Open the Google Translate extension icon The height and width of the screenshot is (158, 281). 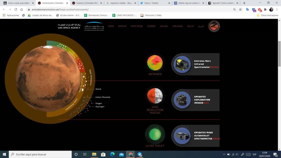(248, 10)
